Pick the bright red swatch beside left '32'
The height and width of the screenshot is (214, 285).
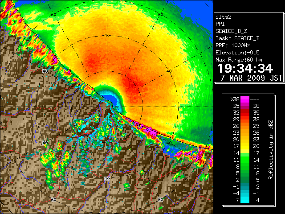click(245, 113)
